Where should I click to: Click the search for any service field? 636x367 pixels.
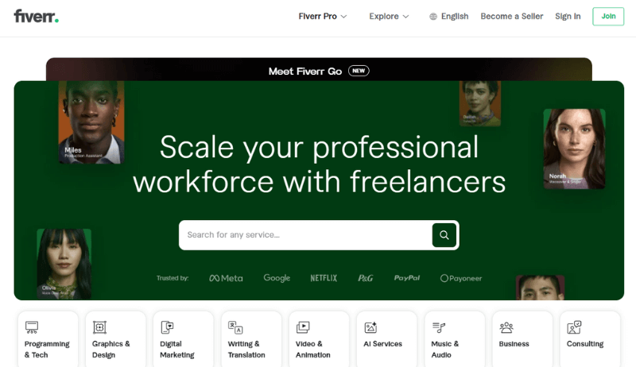tap(305, 235)
